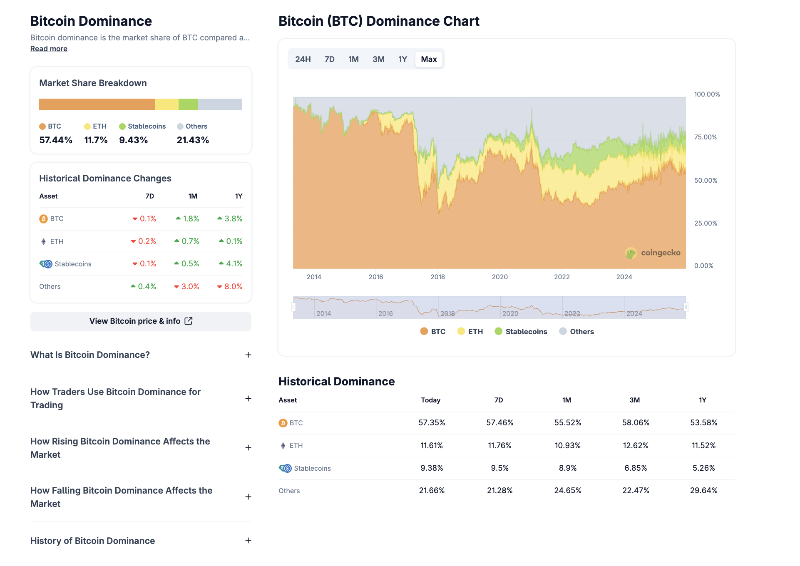
Task: Toggle the ETH series in the chart legend
Action: point(470,331)
